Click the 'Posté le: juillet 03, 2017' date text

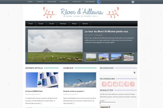click(x=33, y=94)
